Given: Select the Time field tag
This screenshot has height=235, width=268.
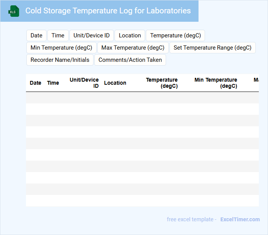Looking at the screenshot, I should [58, 35].
